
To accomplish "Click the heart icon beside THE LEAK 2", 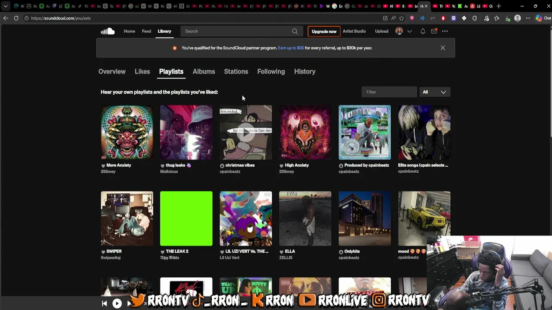I will 163,251.
